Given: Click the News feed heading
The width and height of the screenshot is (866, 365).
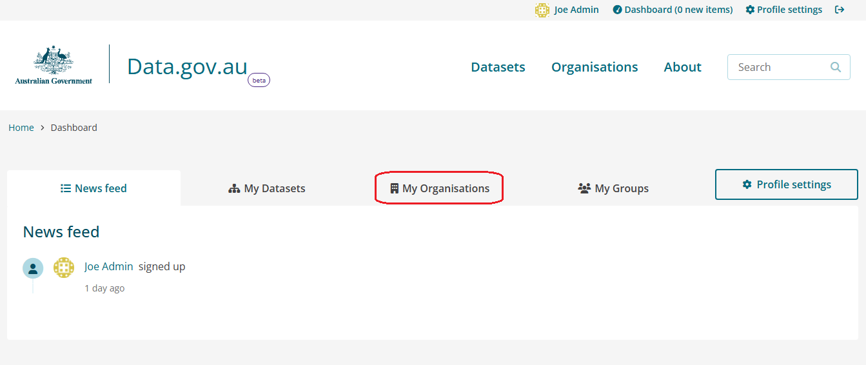Looking at the screenshot, I should pos(61,232).
